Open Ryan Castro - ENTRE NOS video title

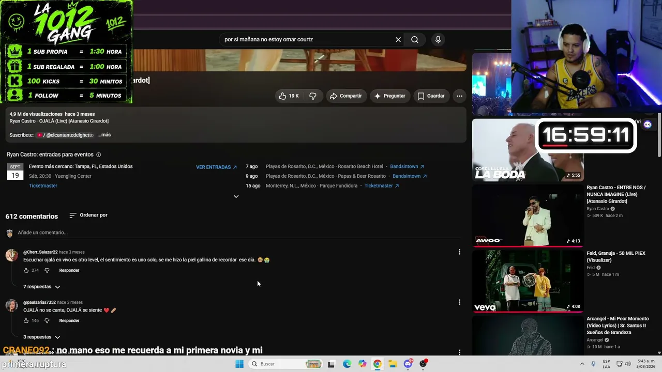click(616, 194)
